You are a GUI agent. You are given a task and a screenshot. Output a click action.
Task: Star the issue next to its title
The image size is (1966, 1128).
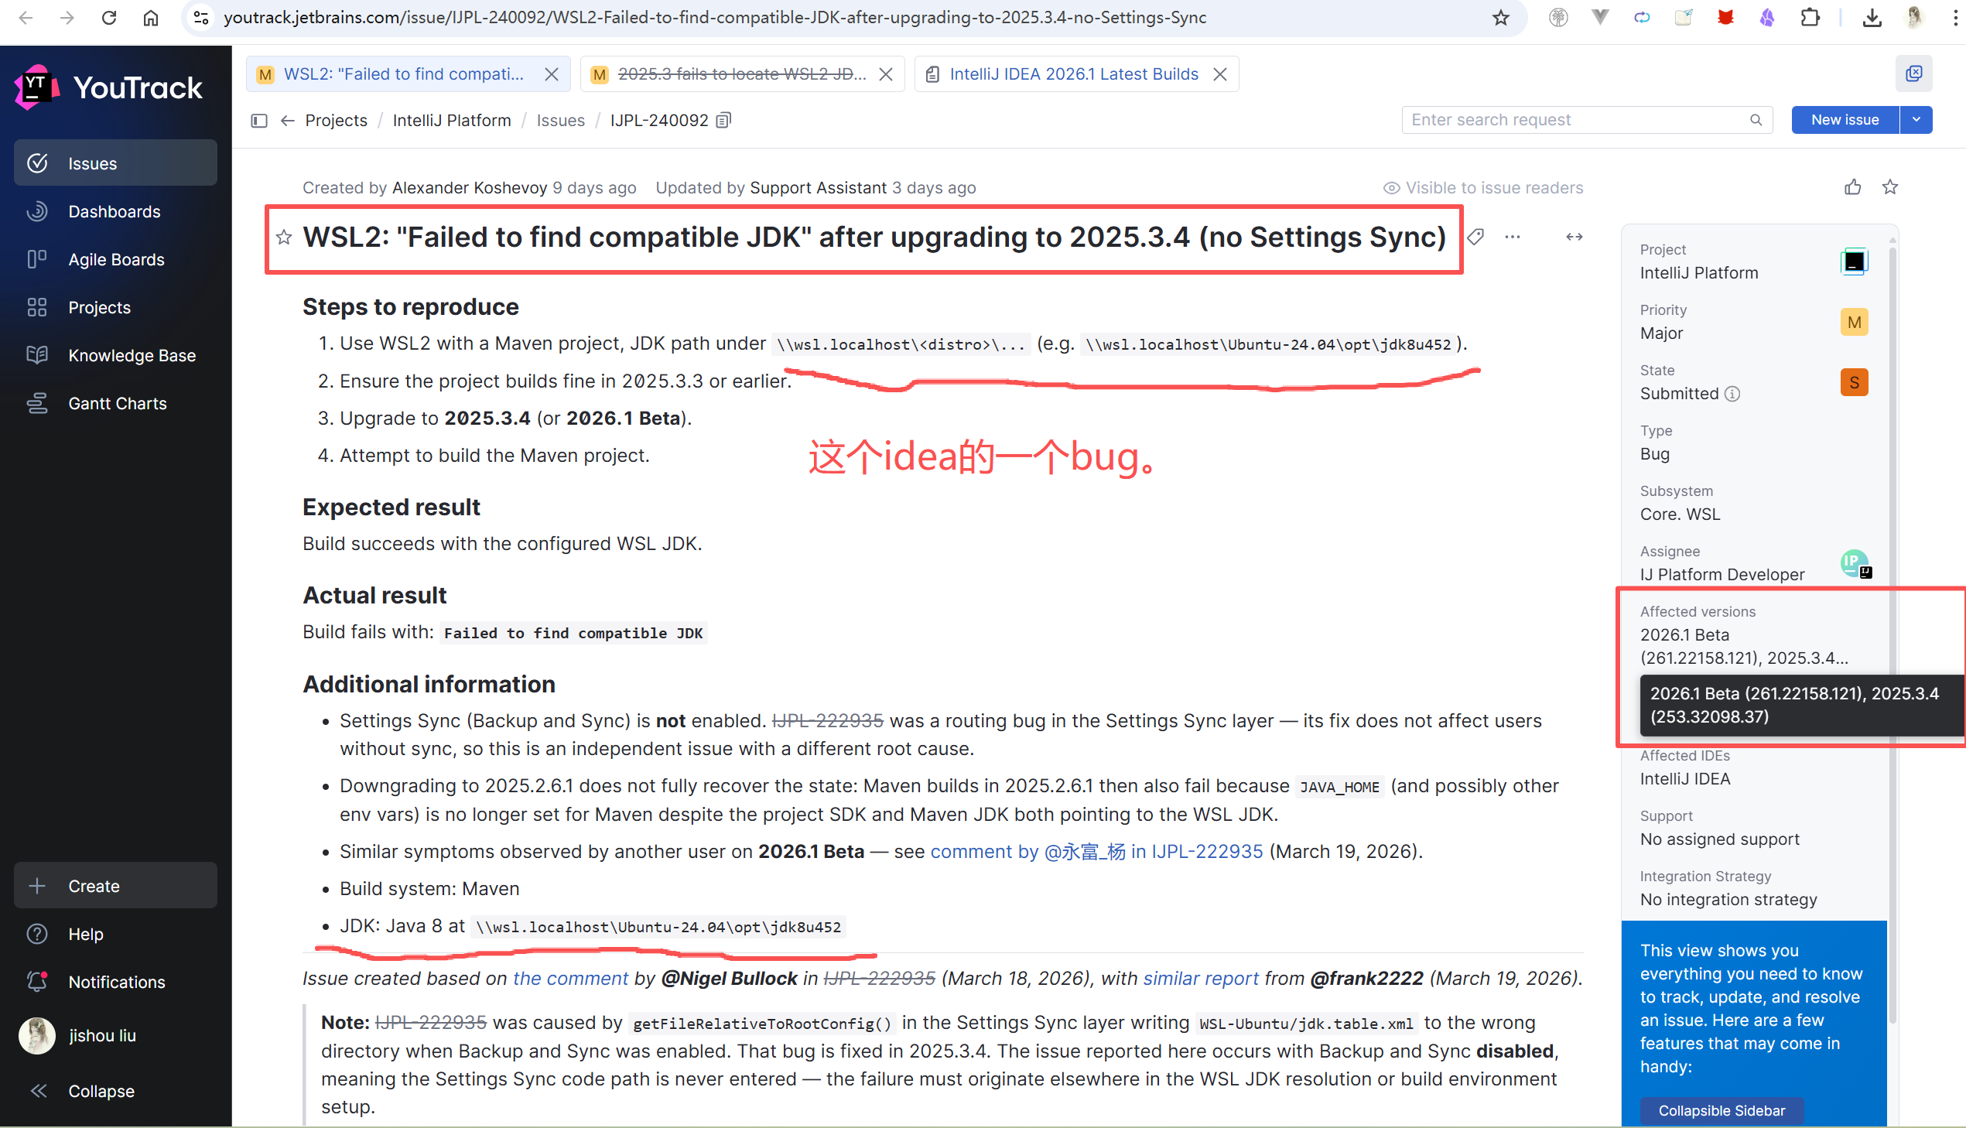pyautogui.click(x=284, y=237)
